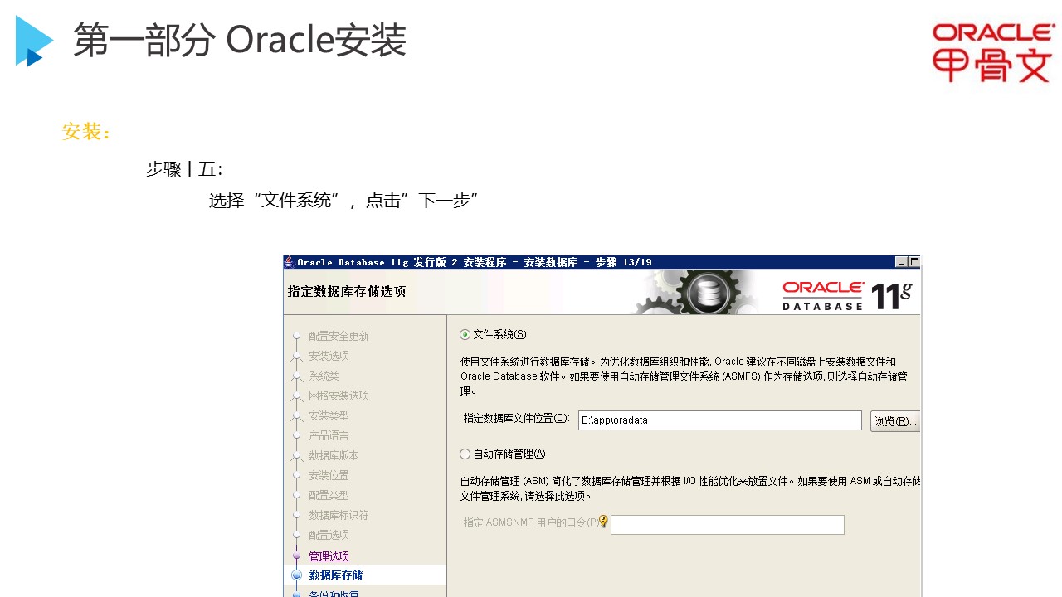Select 系统类 step in sidebar
Image resolution: width=1062 pixels, height=597 pixels.
coord(324,376)
